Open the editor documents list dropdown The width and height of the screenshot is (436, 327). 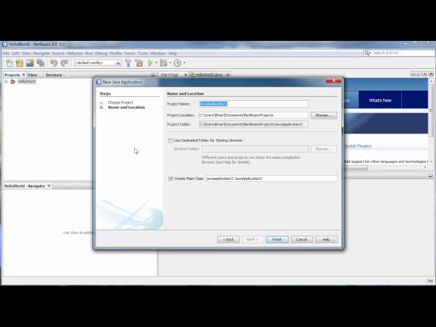tap(424, 74)
